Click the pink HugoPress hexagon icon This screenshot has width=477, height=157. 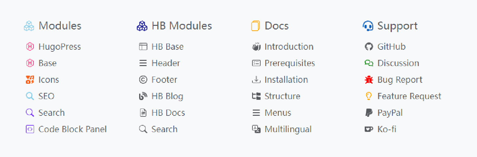[x=30, y=47]
